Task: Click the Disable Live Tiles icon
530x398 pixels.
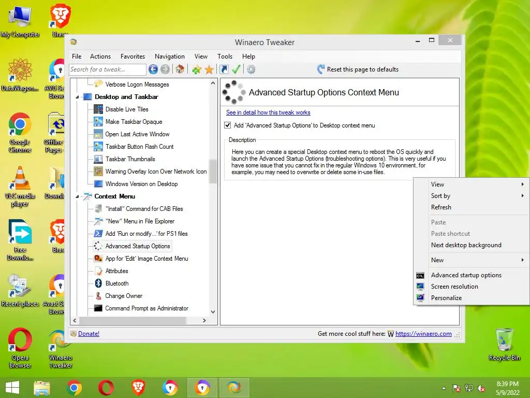Action: click(x=98, y=109)
